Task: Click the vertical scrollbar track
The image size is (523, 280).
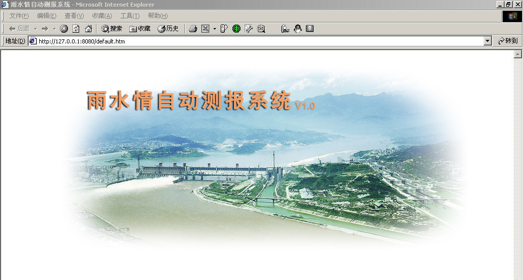Action: coord(518,169)
